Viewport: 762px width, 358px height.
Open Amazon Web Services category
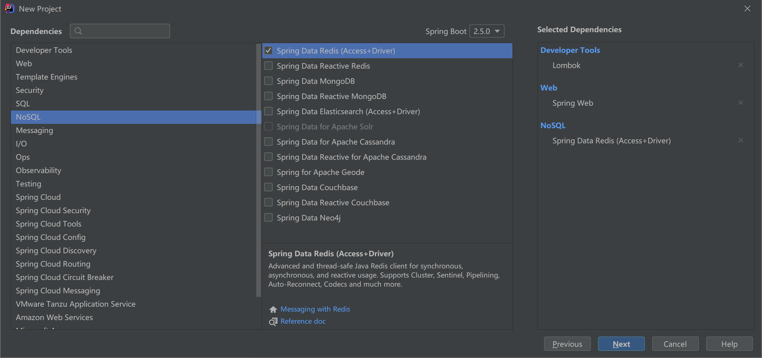tap(134, 317)
